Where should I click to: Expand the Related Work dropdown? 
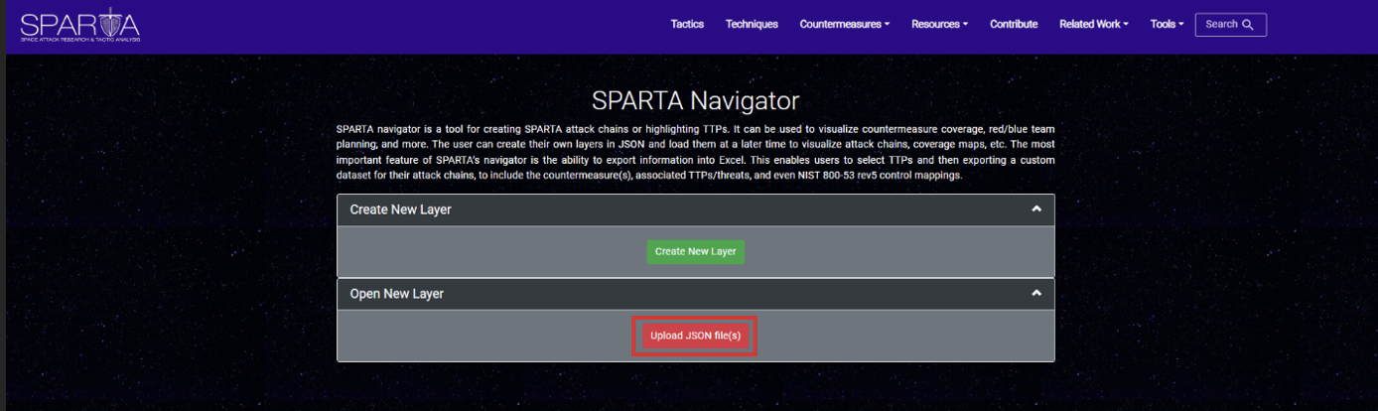tap(1094, 25)
